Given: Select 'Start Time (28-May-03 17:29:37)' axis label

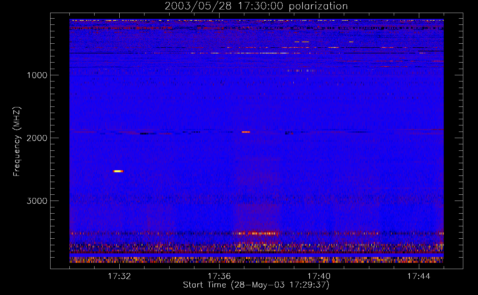Looking at the screenshot, I should tap(256, 285).
